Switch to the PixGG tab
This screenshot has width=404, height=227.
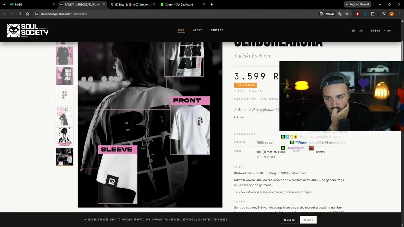tap(32, 4)
